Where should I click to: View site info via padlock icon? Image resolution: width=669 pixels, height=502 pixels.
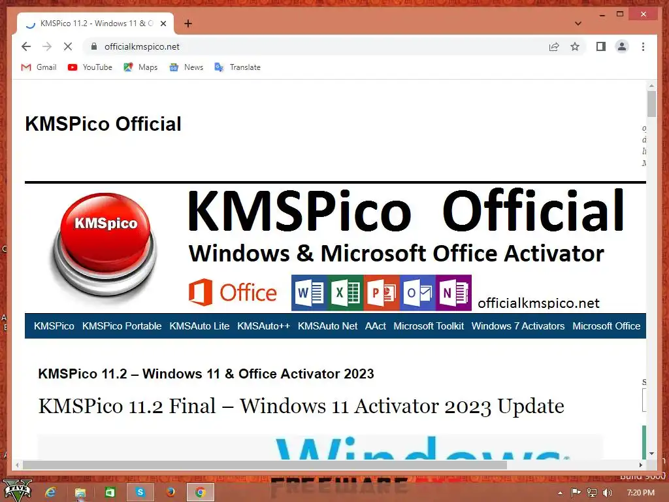click(x=94, y=46)
